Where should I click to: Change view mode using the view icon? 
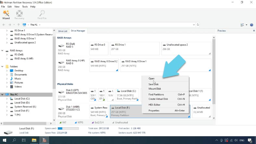pos(242,25)
